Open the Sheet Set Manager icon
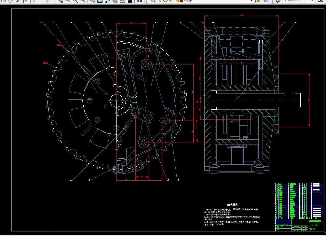The image size is (326, 236). 115,1
